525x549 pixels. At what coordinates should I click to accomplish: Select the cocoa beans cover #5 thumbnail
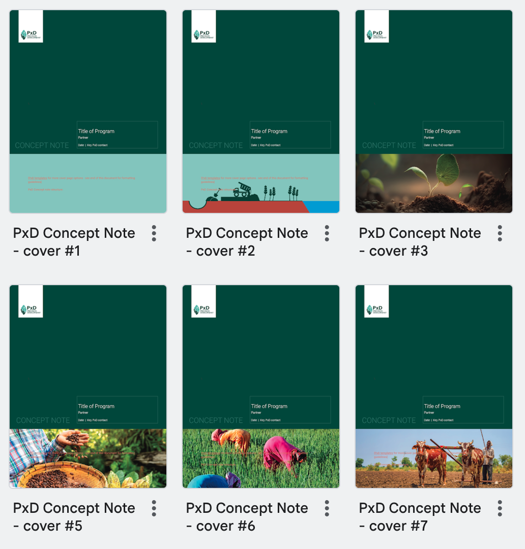pyautogui.click(x=88, y=386)
